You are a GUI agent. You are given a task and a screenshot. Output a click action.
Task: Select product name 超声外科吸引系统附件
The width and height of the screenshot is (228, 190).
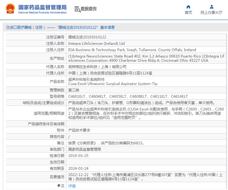click(86, 80)
